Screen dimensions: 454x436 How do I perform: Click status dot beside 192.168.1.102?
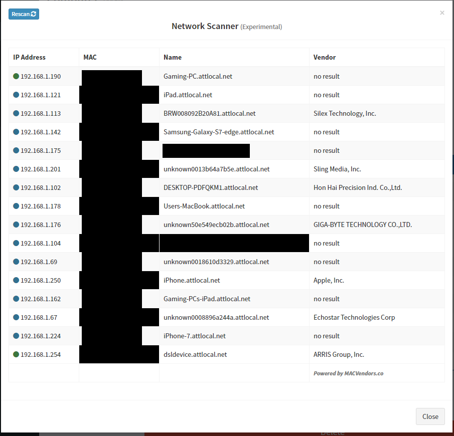pos(16,187)
